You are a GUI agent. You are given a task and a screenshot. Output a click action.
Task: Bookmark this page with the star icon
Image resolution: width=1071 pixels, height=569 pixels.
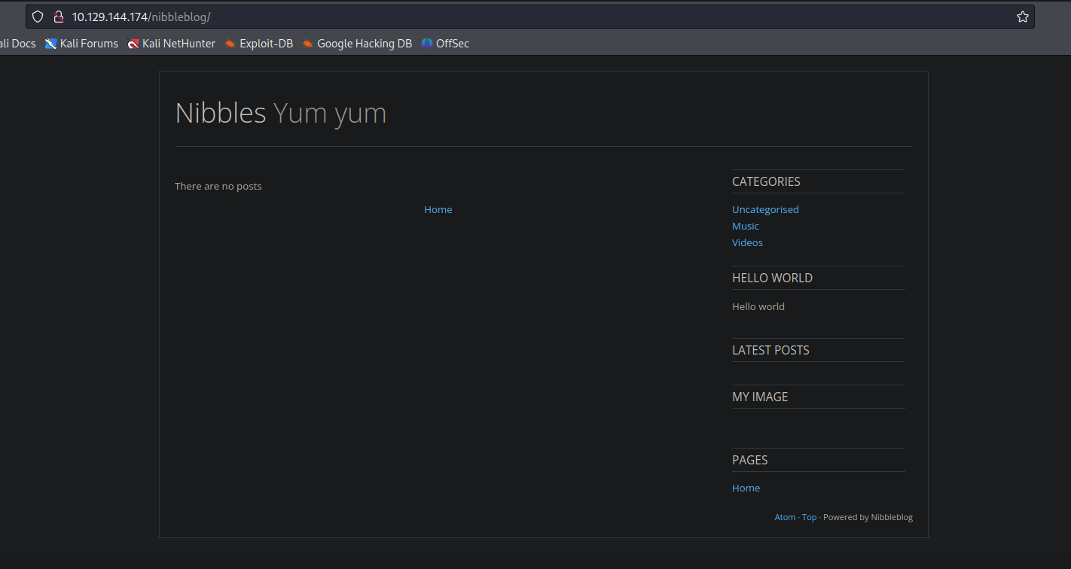pyautogui.click(x=1022, y=17)
